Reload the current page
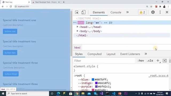171x96 pixels. [11, 6]
